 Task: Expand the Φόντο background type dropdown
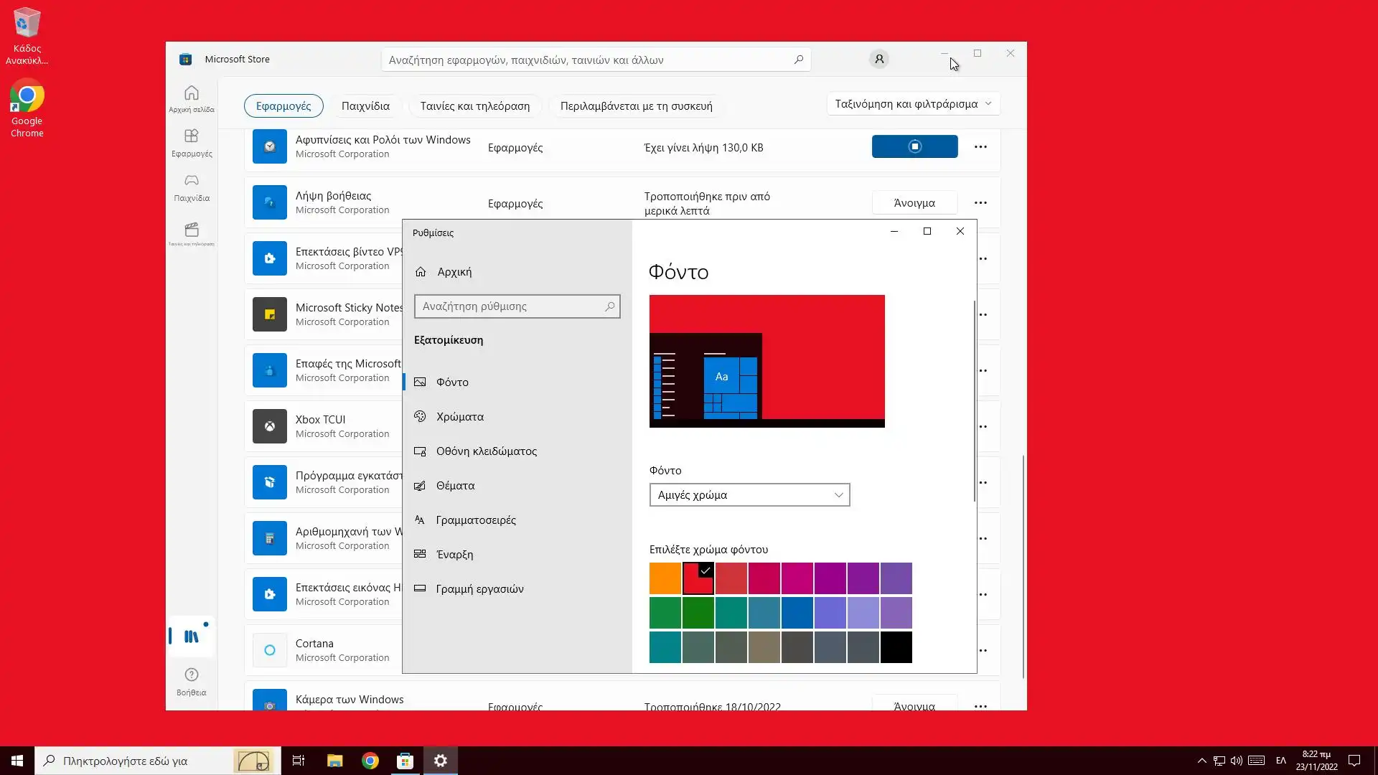pyautogui.click(x=749, y=495)
